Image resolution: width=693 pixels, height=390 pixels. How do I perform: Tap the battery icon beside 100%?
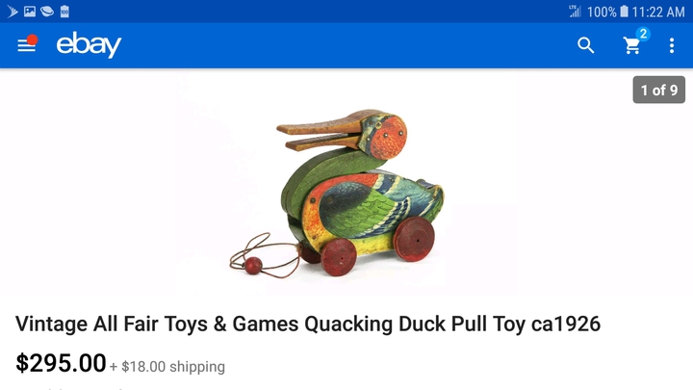(624, 12)
